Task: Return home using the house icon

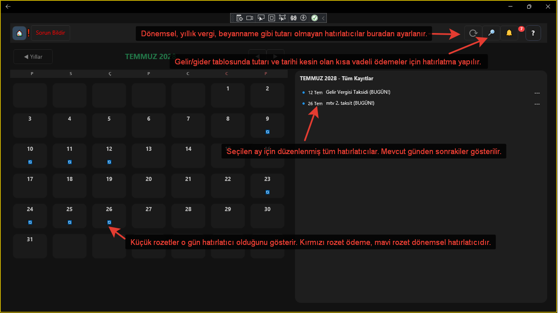Action: pos(19,33)
